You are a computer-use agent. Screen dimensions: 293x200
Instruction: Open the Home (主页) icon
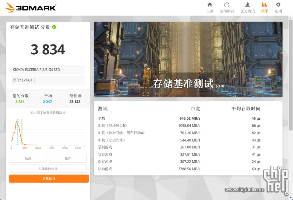[x=210, y=5]
